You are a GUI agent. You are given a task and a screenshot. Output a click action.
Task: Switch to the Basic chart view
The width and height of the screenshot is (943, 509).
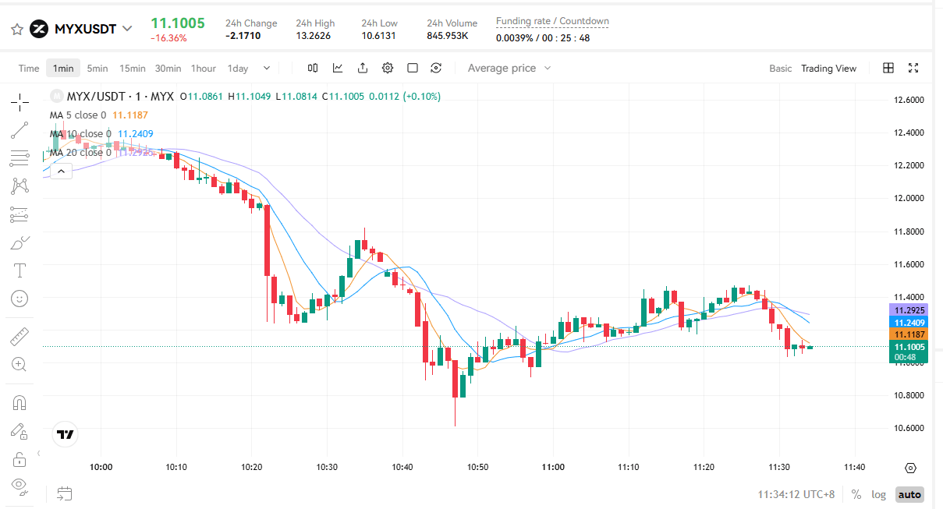(x=780, y=69)
